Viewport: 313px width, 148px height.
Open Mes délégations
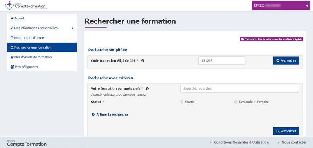[24, 67]
